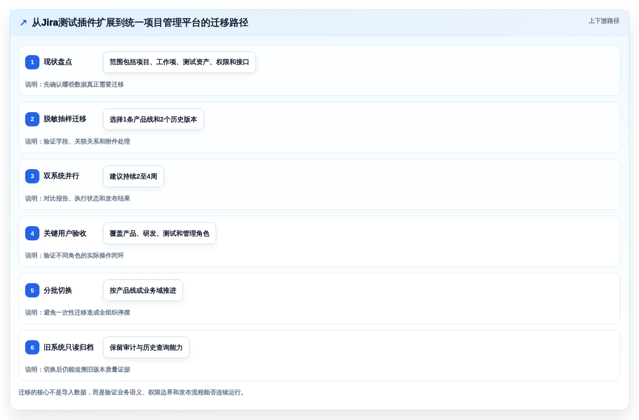Screen dimensions: 639x420
Task: Click the 范围包括项目、工作项、测试资产 chip
Action: coord(180,62)
